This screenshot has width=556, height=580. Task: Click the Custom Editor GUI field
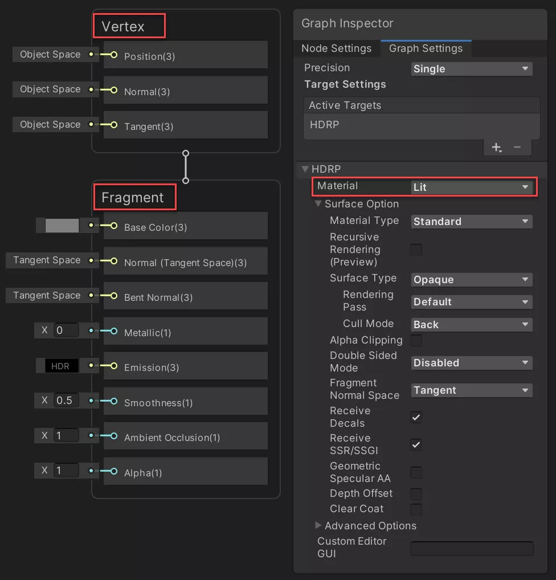[471, 548]
